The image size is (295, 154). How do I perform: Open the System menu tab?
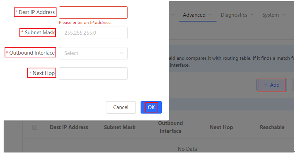[x=271, y=15]
